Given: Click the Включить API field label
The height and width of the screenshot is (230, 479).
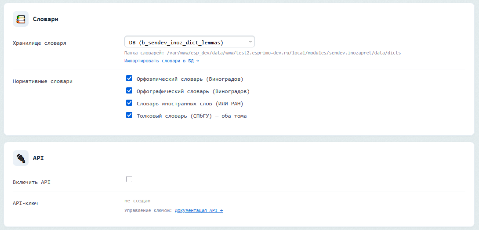Looking at the screenshot, I should tap(32, 182).
